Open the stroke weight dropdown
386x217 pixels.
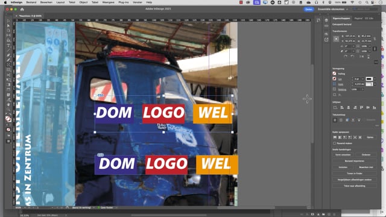click(362, 79)
